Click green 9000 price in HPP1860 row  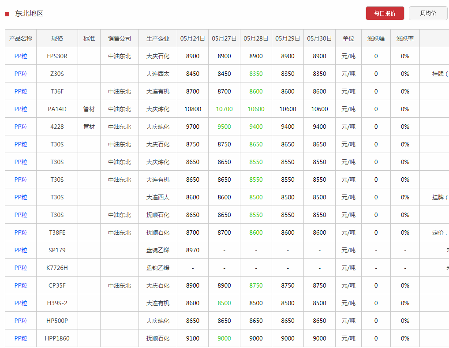point(224,339)
